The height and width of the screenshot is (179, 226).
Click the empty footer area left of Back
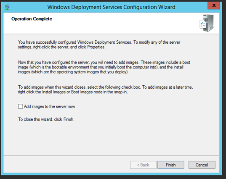(x=66, y=165)
